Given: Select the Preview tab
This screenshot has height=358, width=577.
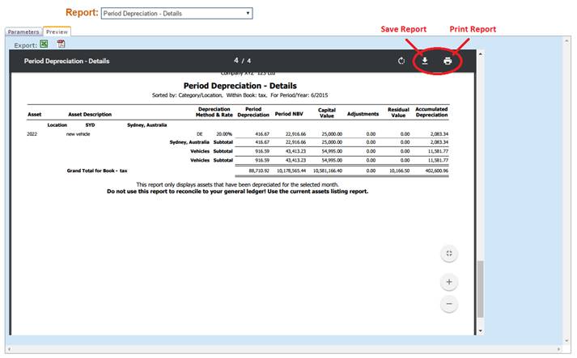Looking at the screenshot, I should click(57, 32).
